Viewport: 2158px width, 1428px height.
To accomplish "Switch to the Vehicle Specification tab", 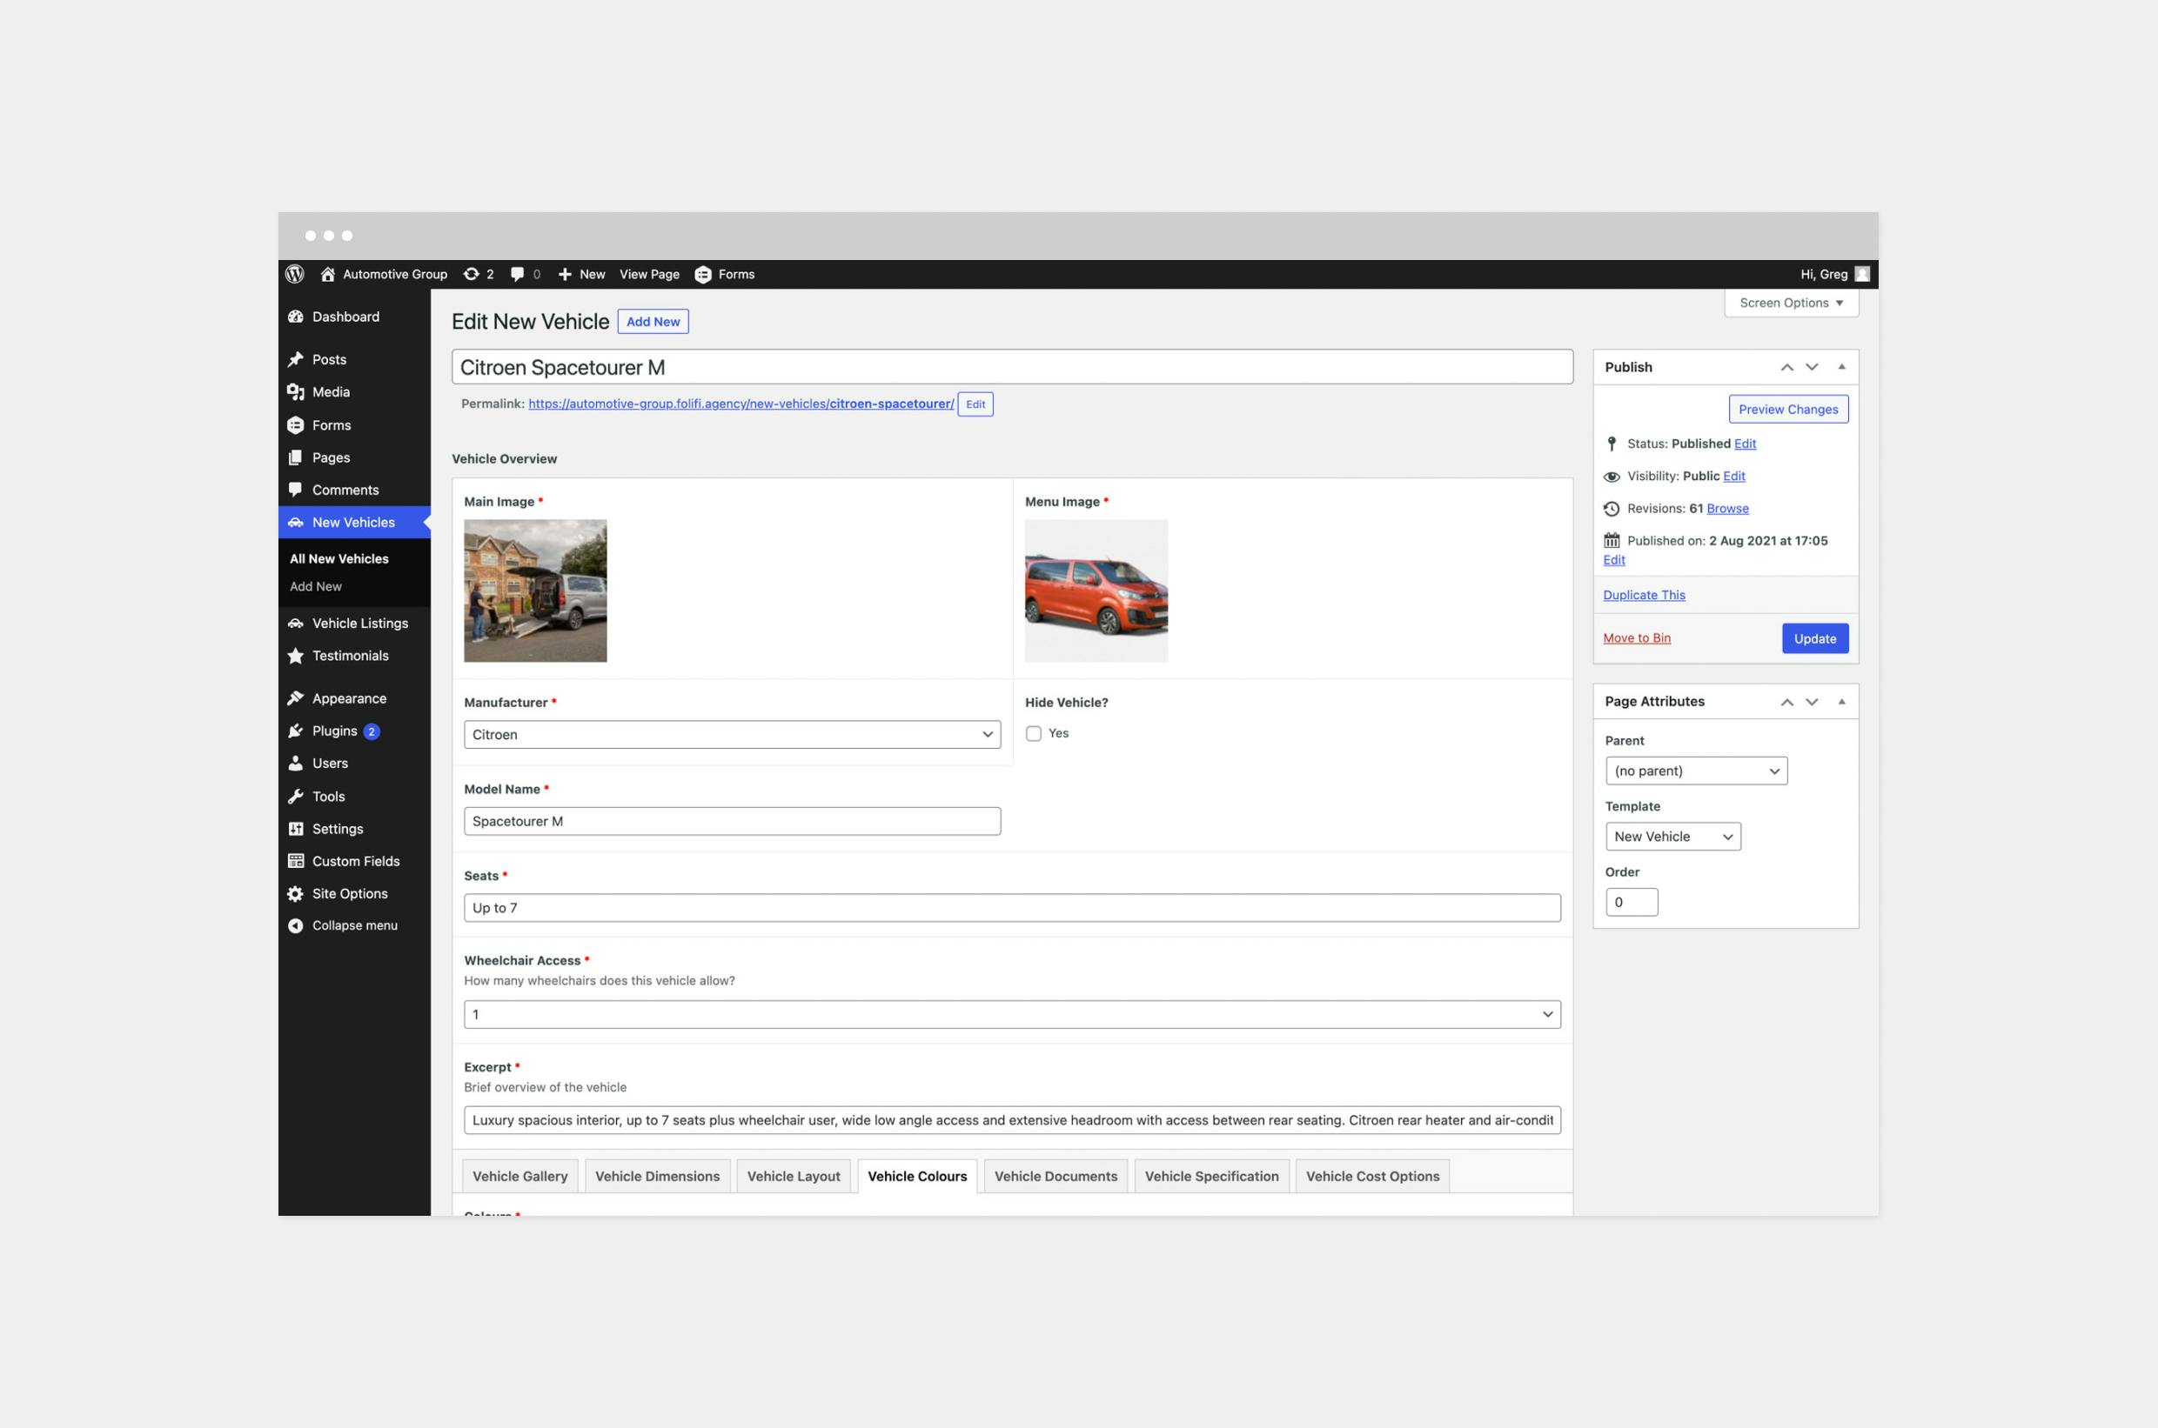I will (x=1211, y=1177).
